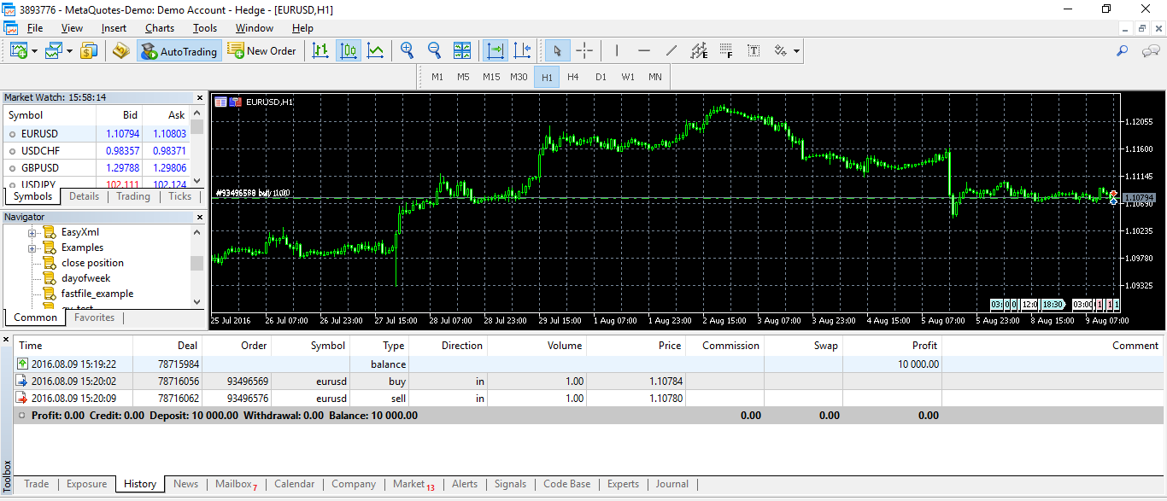1167x501 pixels.
Task: Select the D1 timeframe
Action: 601,77
